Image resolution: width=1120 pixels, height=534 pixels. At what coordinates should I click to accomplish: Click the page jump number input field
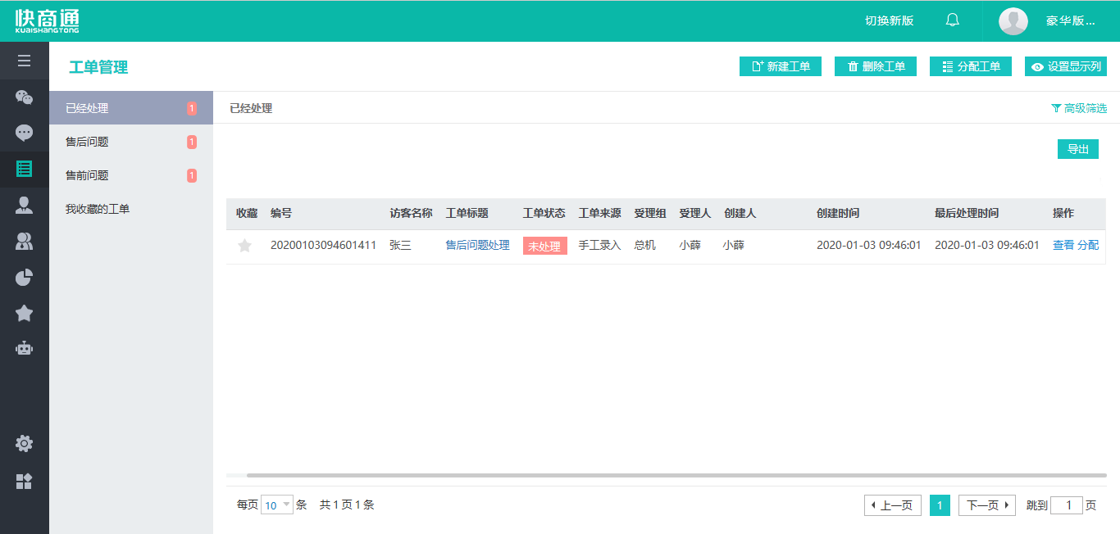click(1067, 505)
